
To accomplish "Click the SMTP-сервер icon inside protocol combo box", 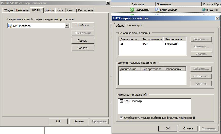I will 10,26.
